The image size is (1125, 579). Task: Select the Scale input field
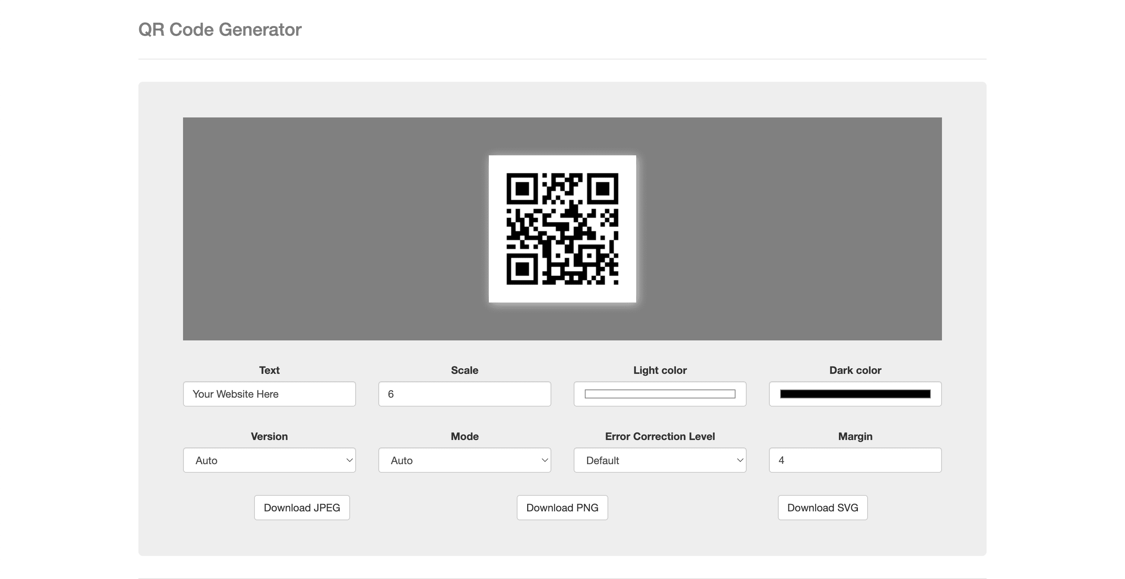click(x=464, y=394)
